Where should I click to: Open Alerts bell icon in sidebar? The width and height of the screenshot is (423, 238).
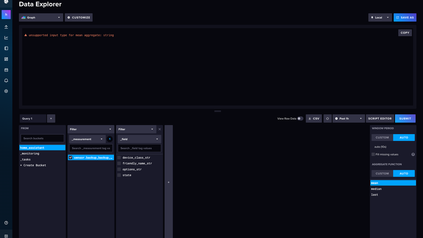point(6,80)
